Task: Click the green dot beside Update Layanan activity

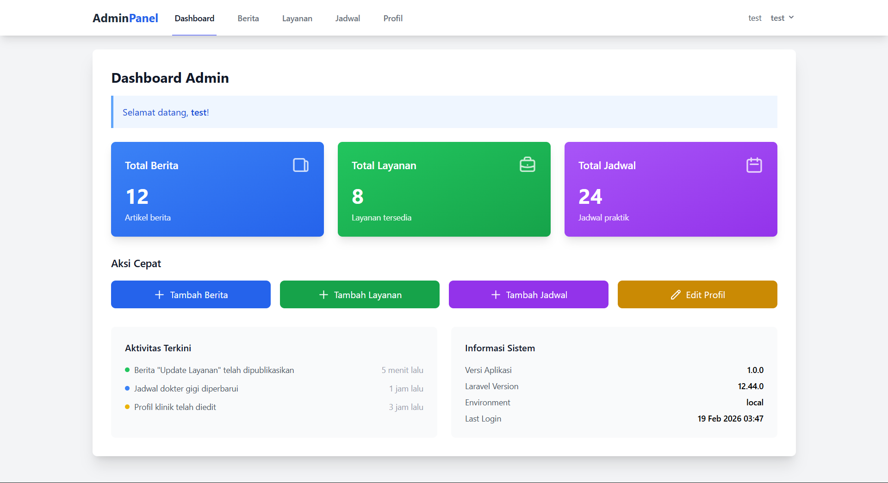Action: [x=127, y=370]
